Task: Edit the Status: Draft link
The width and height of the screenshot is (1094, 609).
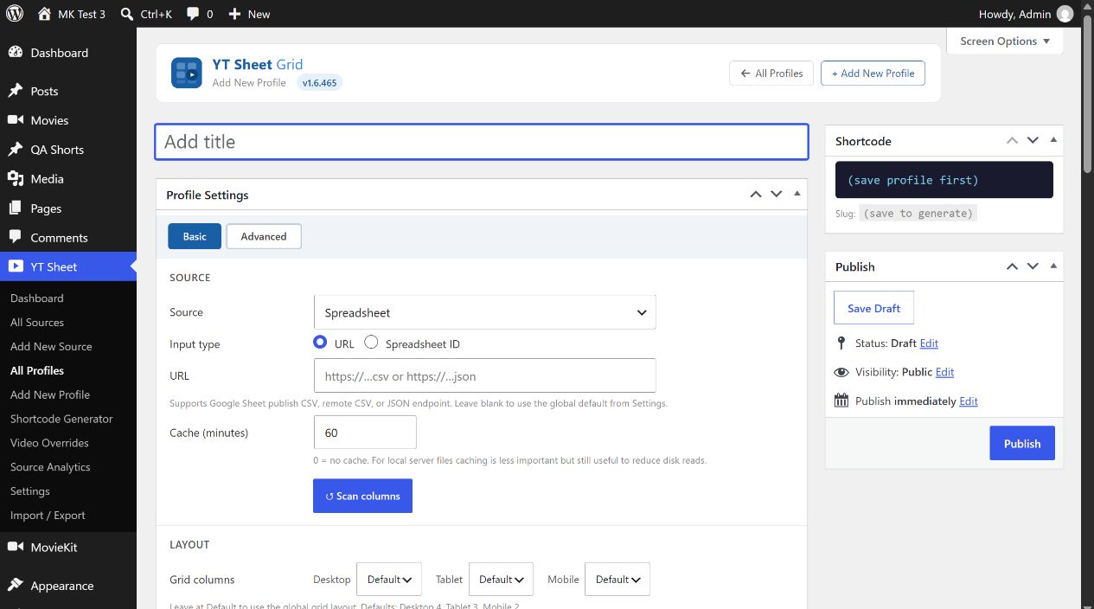Action: click(929, 343)
